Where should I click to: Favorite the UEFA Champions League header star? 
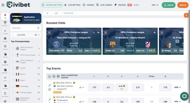pos(49,76)
